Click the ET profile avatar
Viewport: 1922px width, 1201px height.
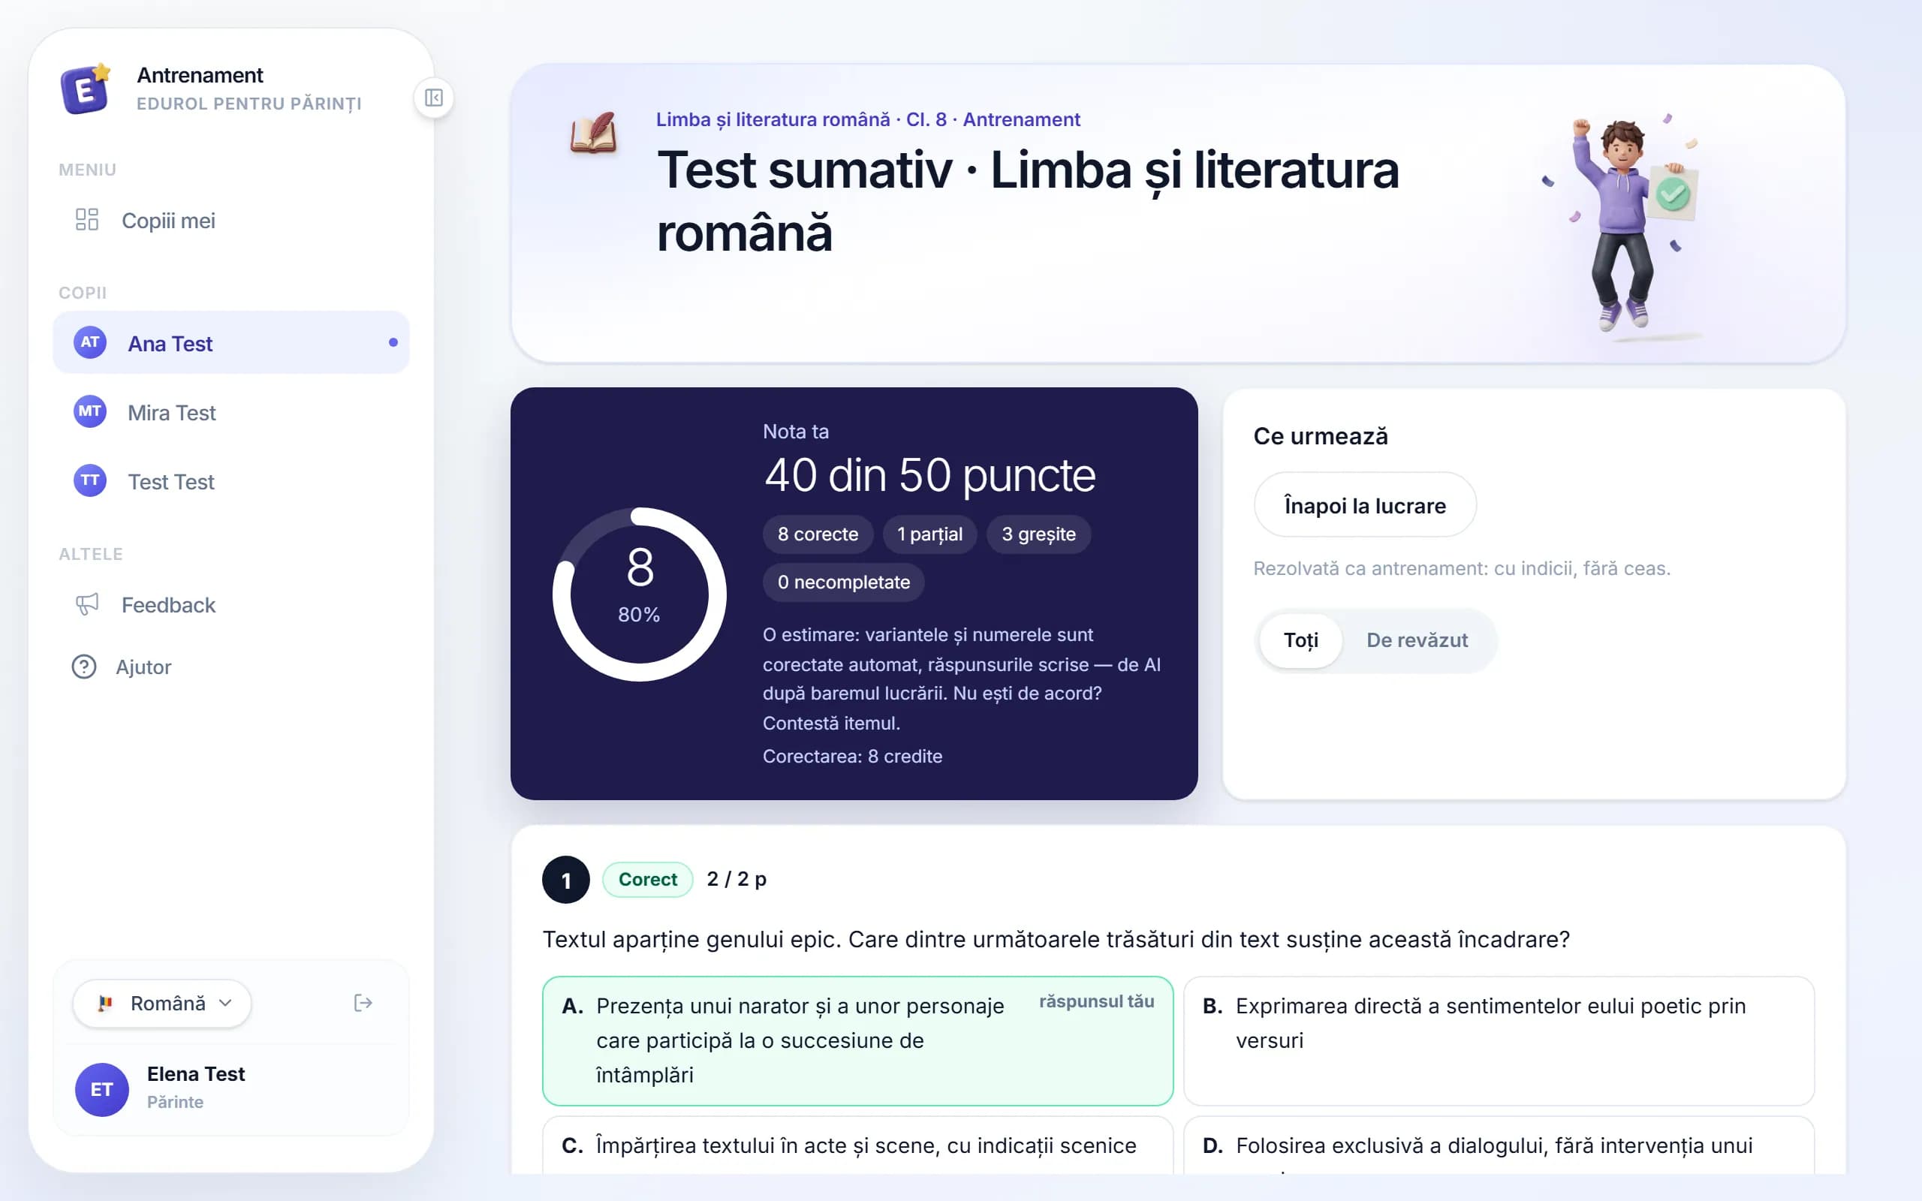pyautogui.click(x=101, y=1089)
